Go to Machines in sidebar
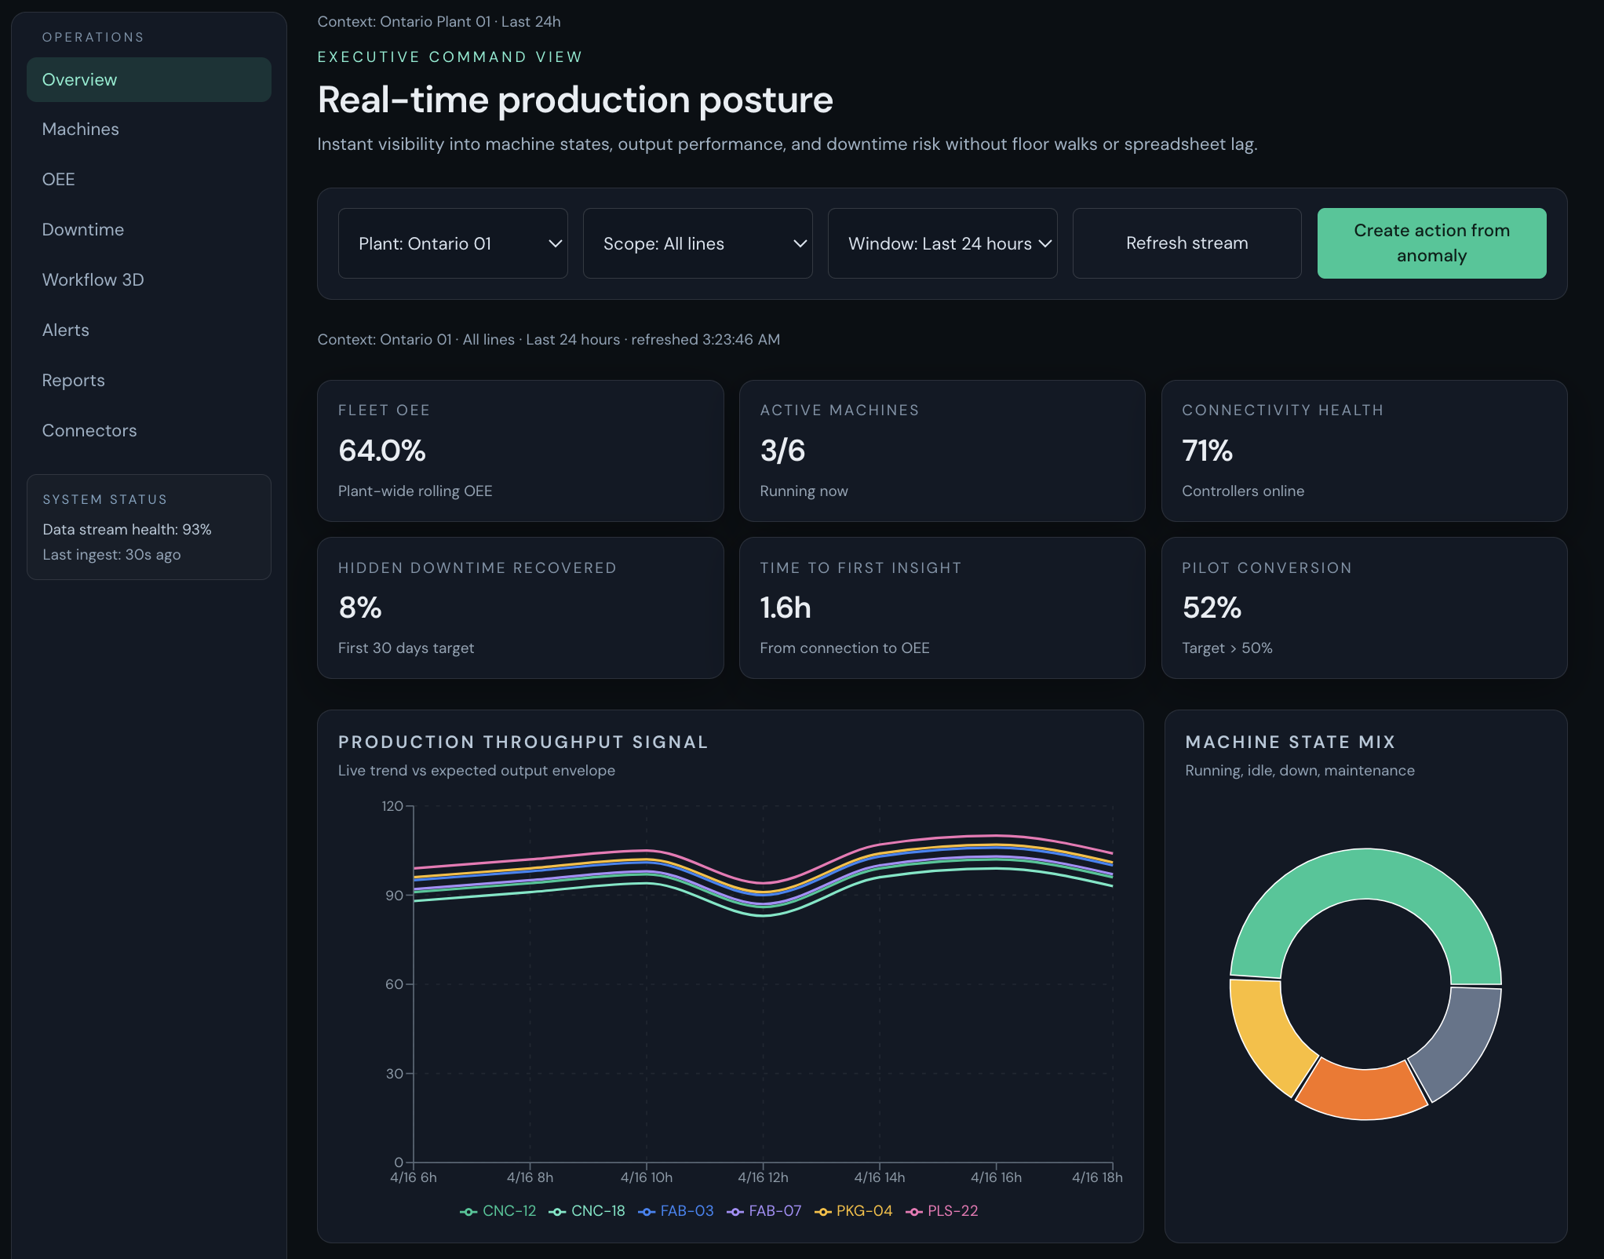This screenshot has height=1259, width=1604. point(81,130)
